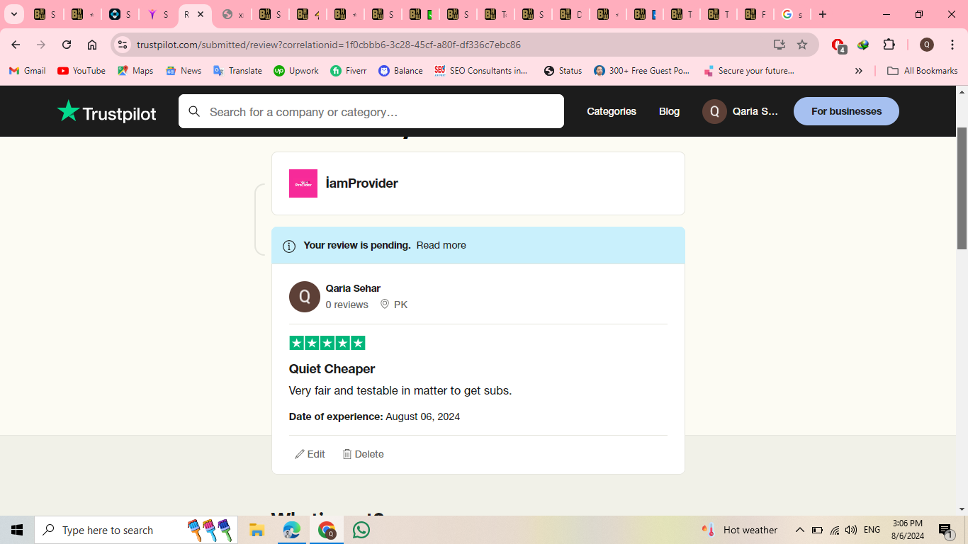Open the News bookmark
This screenshot has width=968, height=544.
tap(184, 71)
